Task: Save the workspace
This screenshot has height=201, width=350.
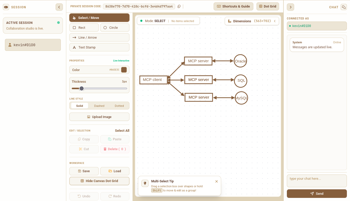Action: point(84,171)
